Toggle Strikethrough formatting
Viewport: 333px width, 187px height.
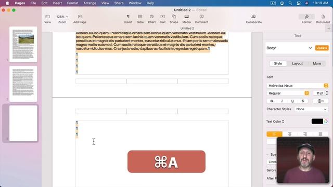pyautogui.click(x=303, y=101)
